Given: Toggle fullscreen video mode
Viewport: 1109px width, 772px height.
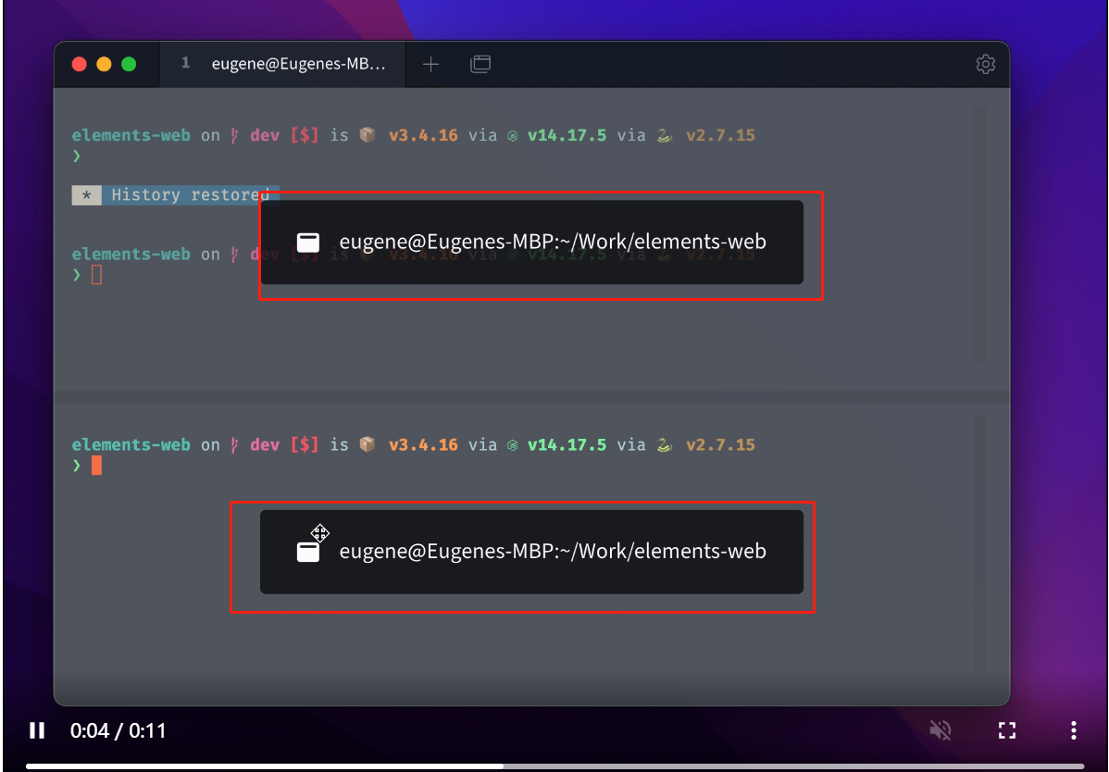Looking at the screenshot, I should pos(1007,730).
